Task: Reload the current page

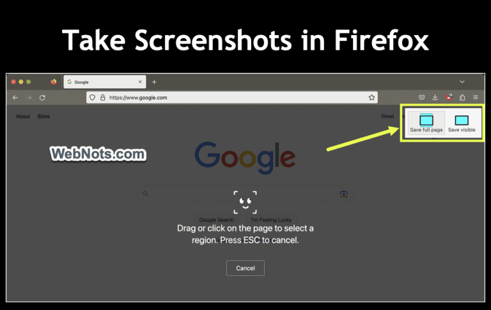Action: 42,98
